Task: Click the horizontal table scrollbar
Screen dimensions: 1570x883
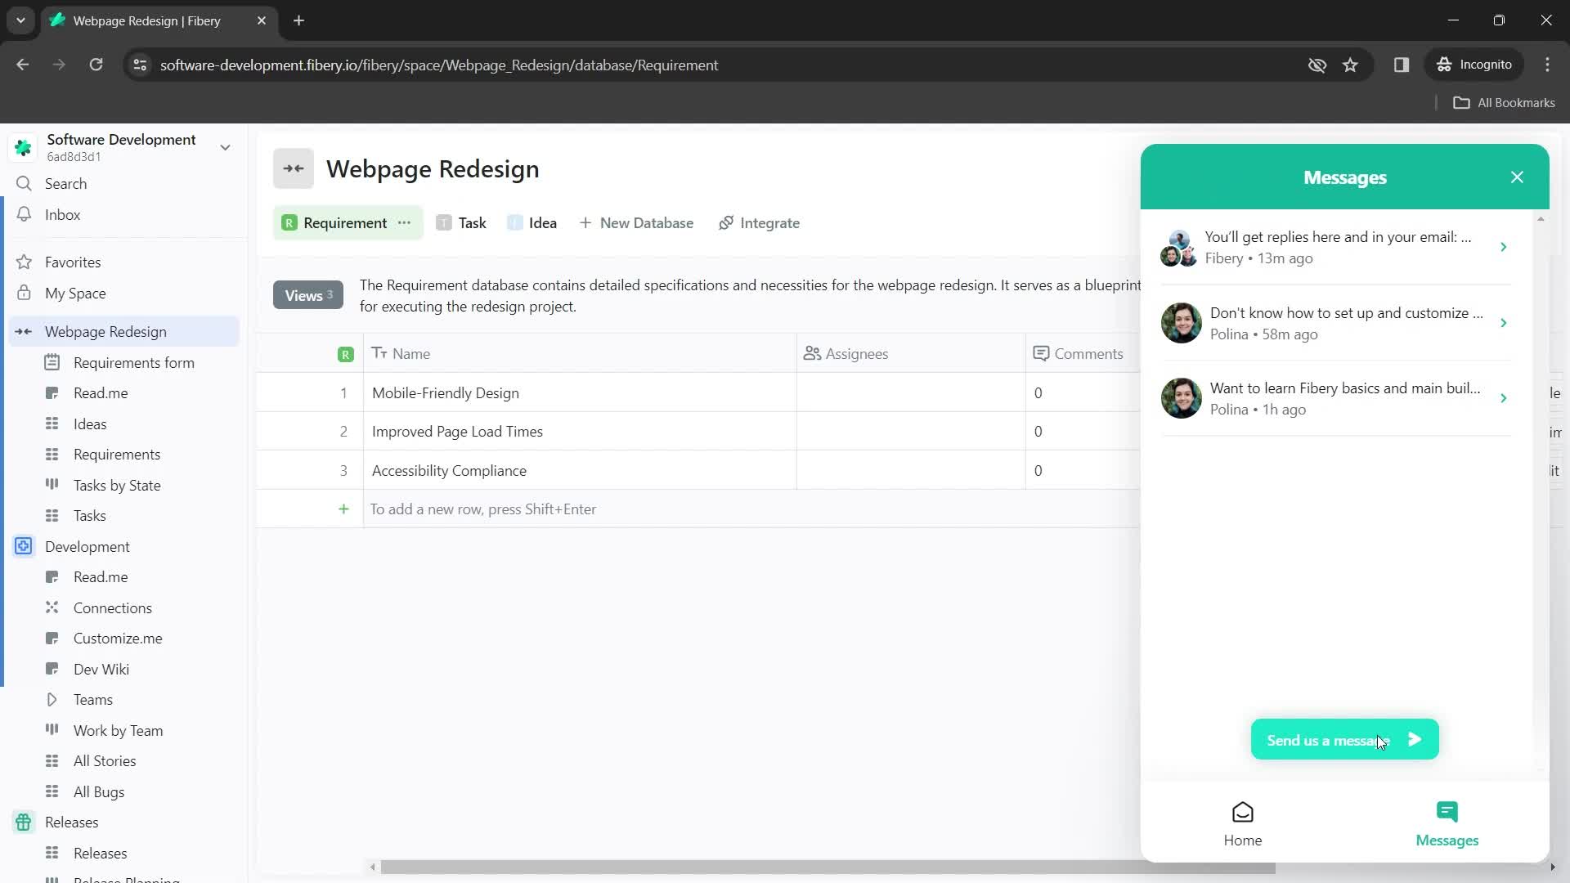Action: pyautogui.click(x=828, y=867)
